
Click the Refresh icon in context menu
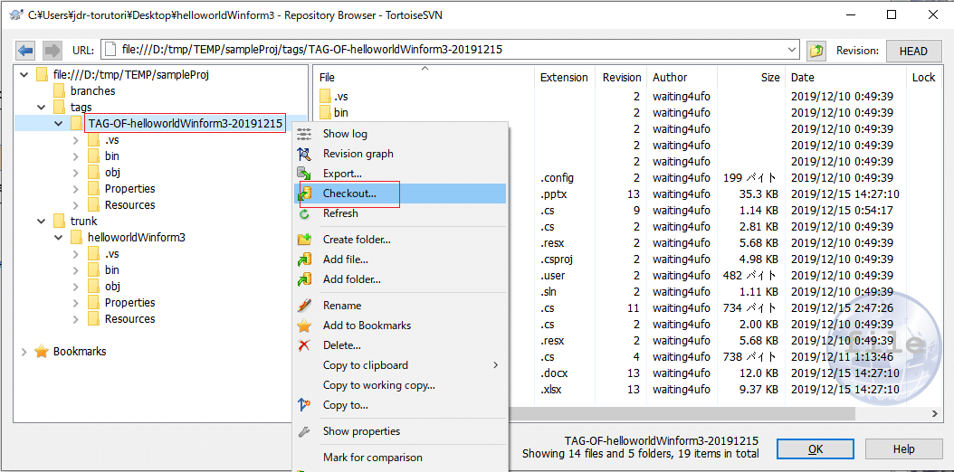click(304, 213)
